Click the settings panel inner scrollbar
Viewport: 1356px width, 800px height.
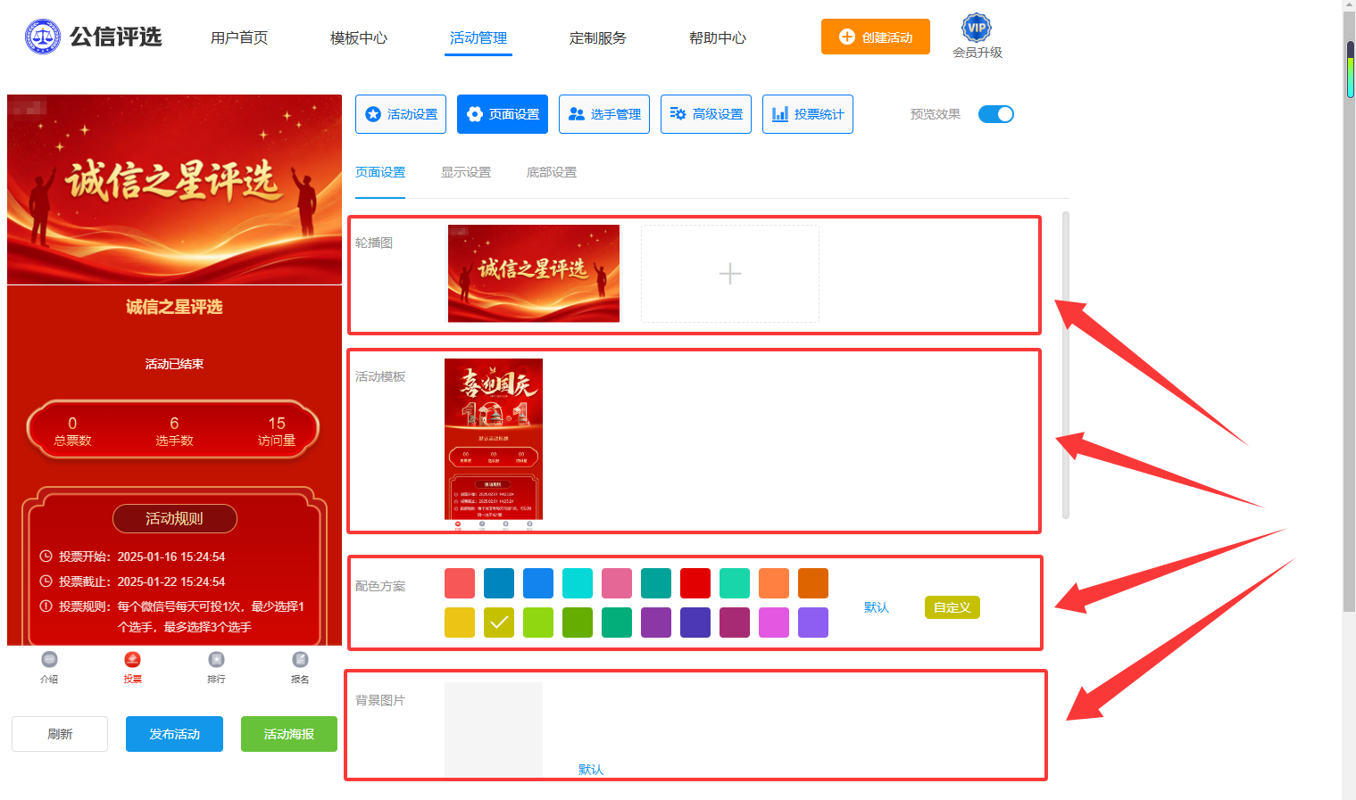pos(1066,365)
